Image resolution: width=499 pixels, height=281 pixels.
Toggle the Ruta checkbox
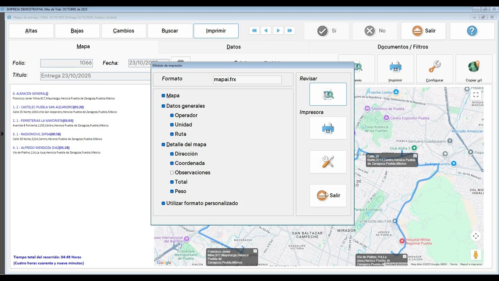[172, 134]
